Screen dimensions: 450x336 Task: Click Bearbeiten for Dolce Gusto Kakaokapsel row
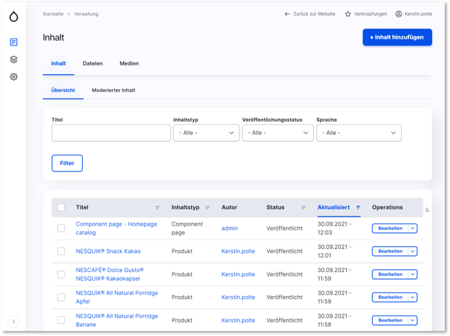click(390, 274)
